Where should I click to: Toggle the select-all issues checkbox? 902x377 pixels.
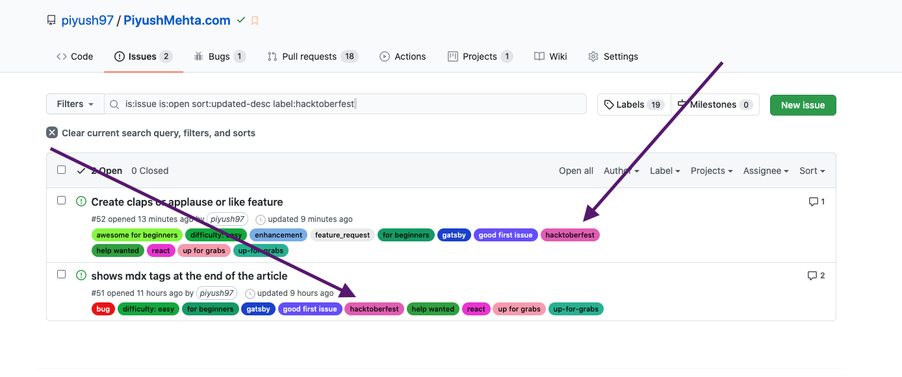(62, 170)
